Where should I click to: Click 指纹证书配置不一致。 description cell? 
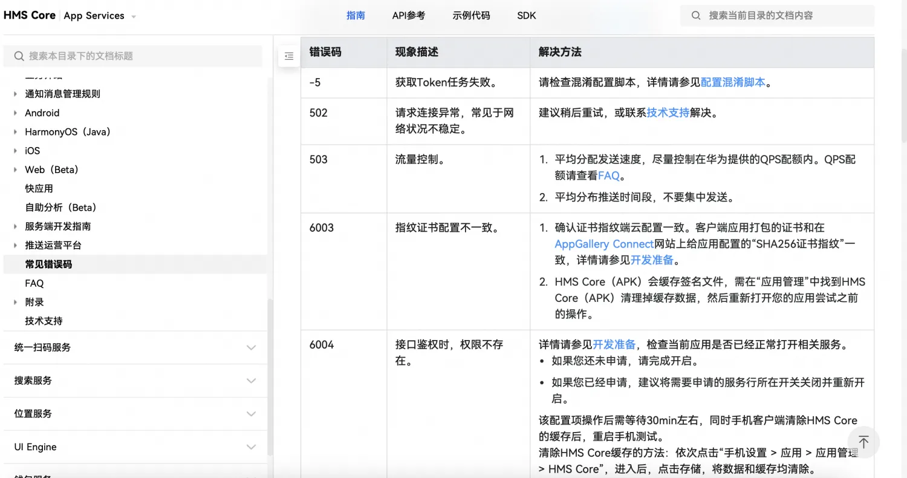[x=459, y=271]
